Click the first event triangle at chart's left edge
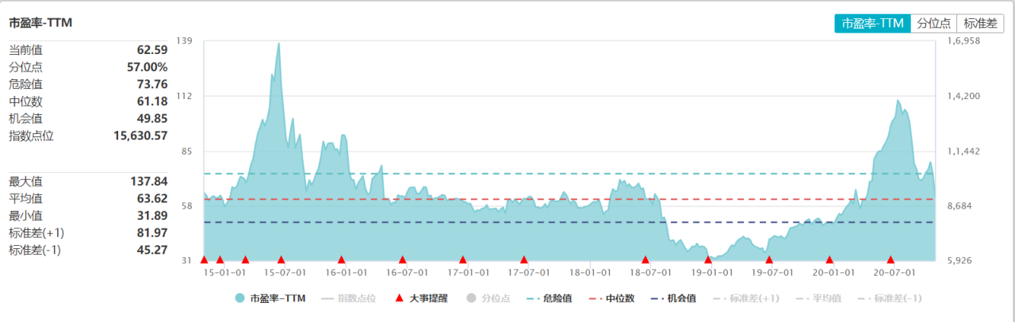The image size is (1015, 322). click(x=204, y=259)
